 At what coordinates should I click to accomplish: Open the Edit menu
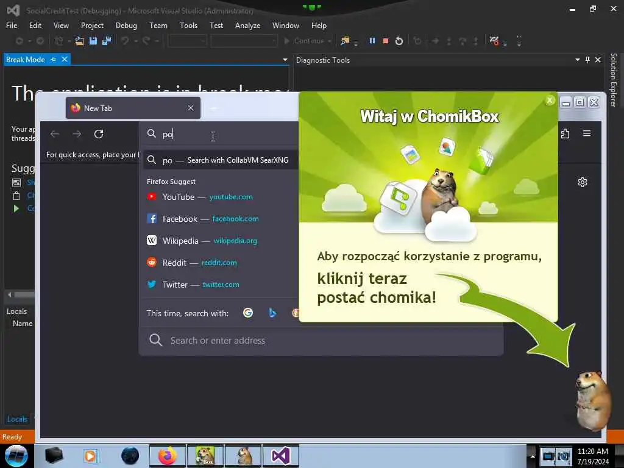coord(35,26)
